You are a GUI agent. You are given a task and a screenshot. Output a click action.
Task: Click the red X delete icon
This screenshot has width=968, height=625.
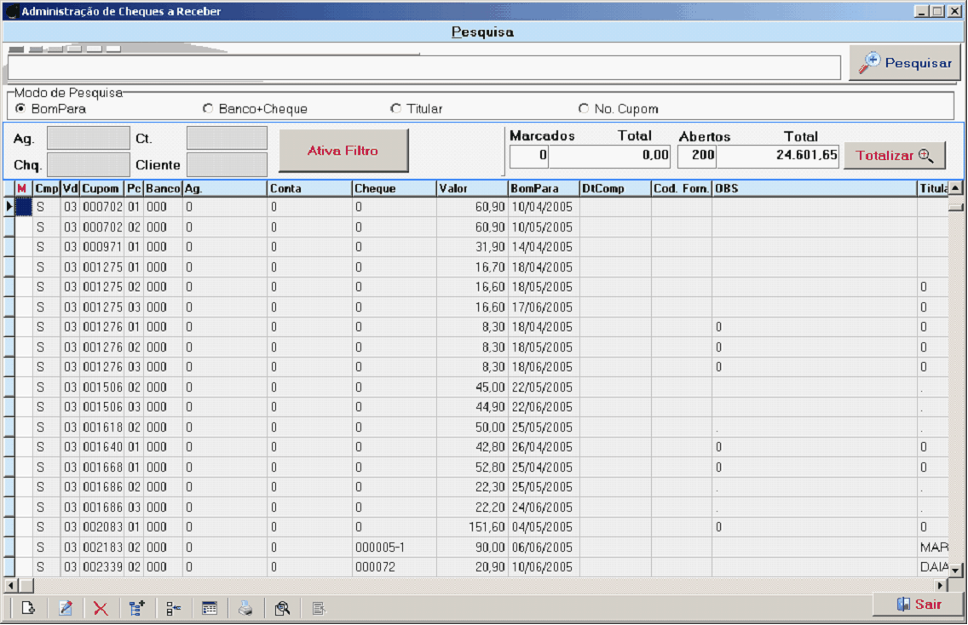[x=101, y=608]
